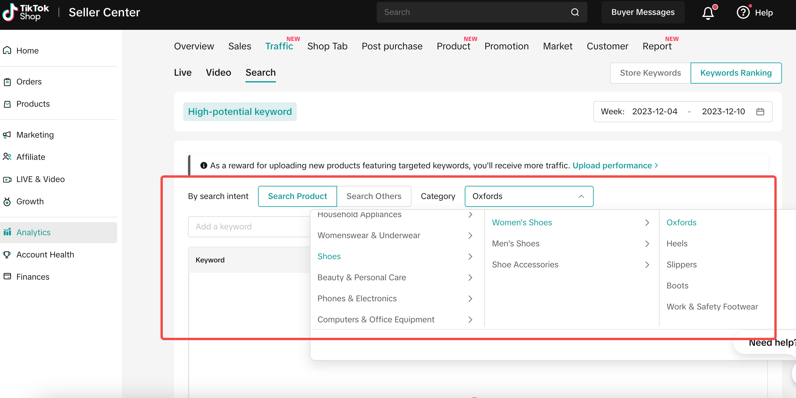Select the Search Product intent toggle

[297, 196]
